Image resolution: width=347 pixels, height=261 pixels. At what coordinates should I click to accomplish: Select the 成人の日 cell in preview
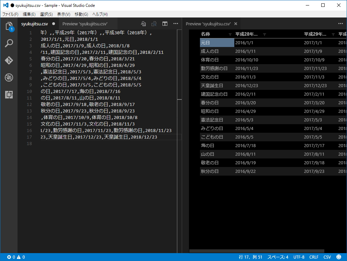pyautogui.click(x=217, y=51)
